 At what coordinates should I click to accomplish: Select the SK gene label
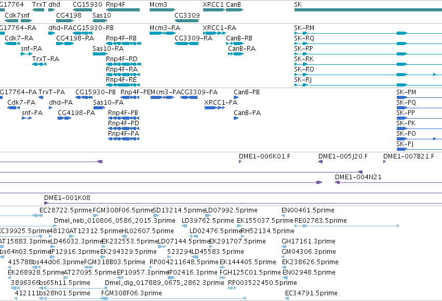click(x=298, y=5)
